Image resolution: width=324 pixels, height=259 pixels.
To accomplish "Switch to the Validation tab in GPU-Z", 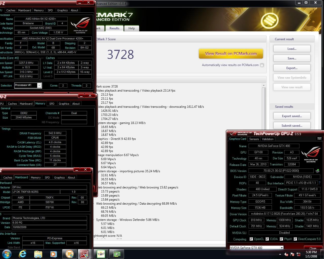I will pyautogui.click(x=268, y=139).
